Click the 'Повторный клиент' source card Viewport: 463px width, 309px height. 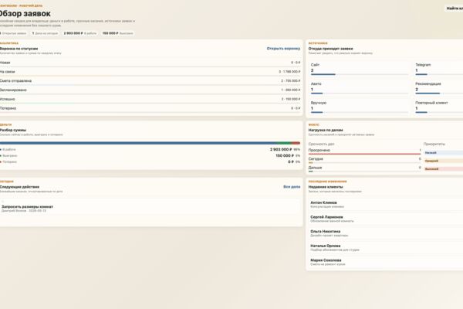coord(439,107)
